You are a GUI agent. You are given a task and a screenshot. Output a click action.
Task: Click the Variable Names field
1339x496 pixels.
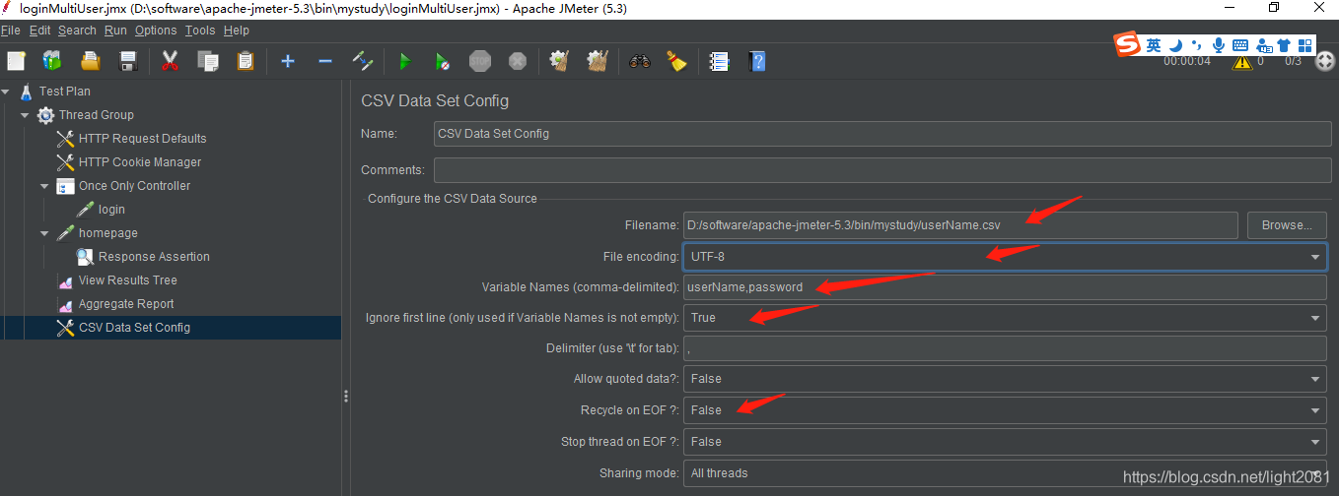[x=1005, y=287]
